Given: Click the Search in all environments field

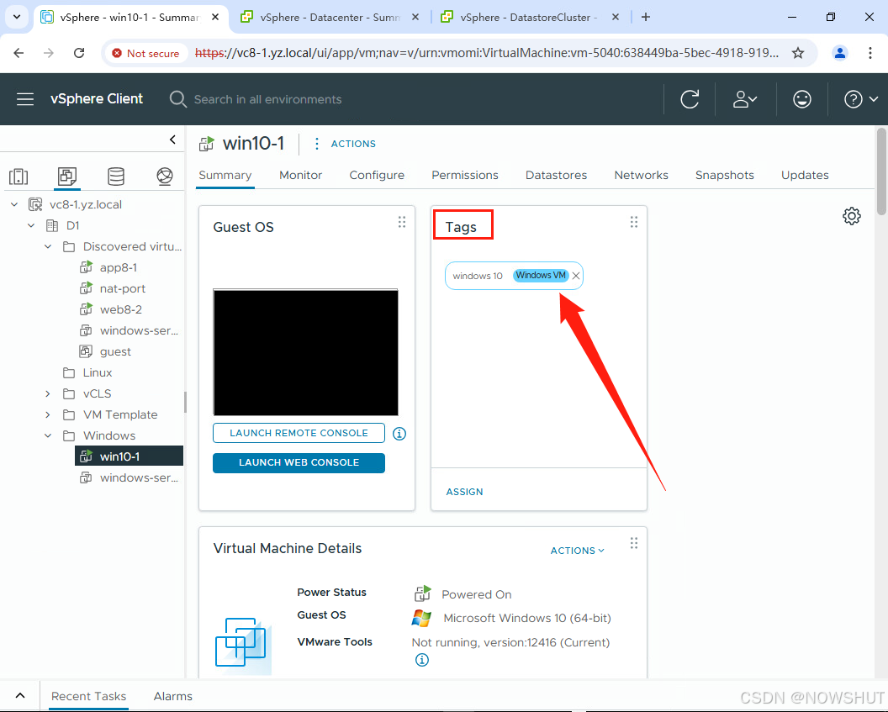Looking at the screenshot, I should [268, 99].
